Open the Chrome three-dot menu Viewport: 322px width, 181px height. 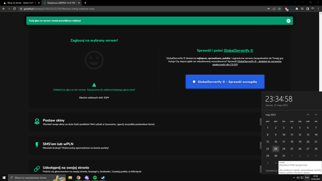pos(318,9)
